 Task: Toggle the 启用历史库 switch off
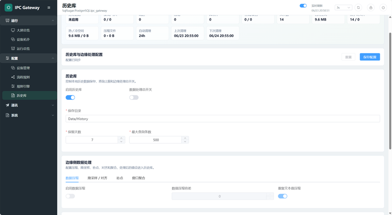pyautogui.click(x=70, y=98)
